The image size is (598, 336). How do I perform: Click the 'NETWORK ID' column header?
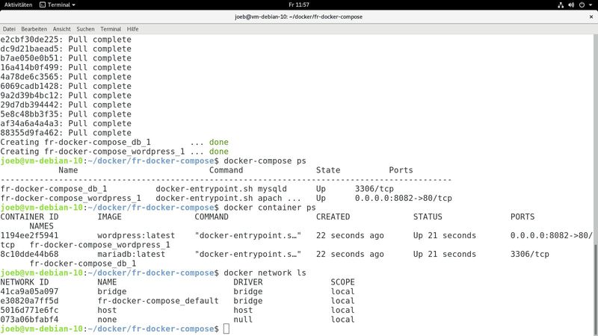click(25, 282)
